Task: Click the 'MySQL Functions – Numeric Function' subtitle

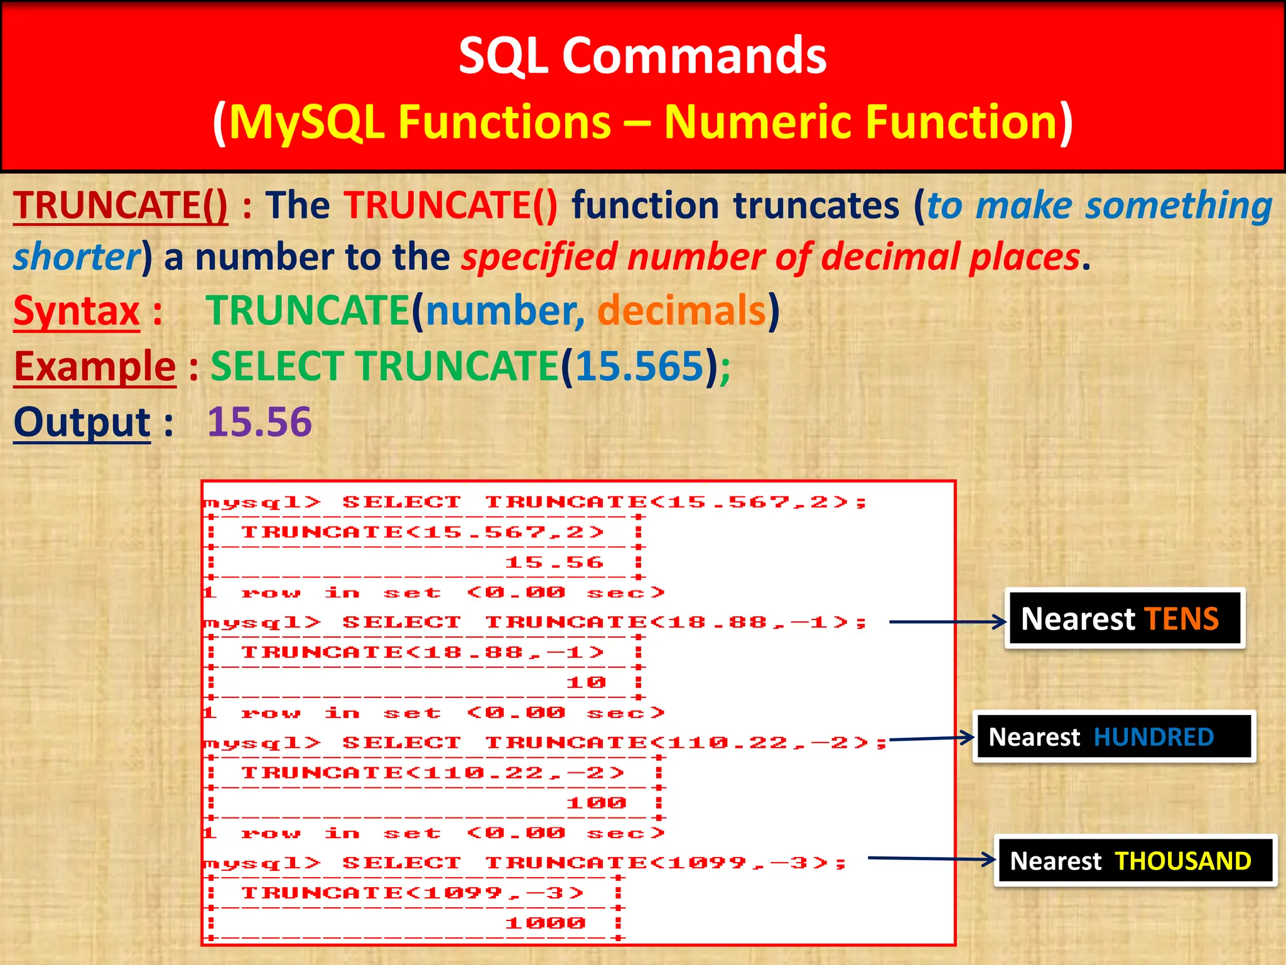Action: click(643, 121)
